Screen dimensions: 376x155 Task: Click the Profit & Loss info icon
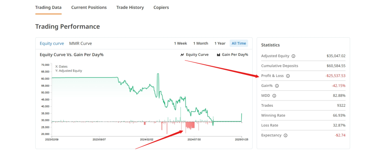pos(288,76)
